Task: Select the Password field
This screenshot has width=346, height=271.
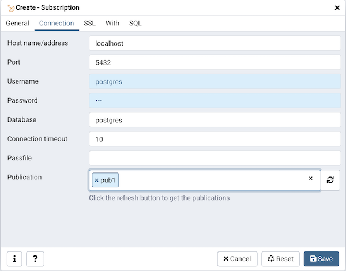Action: pyautogui.click(x=215, y=101)
